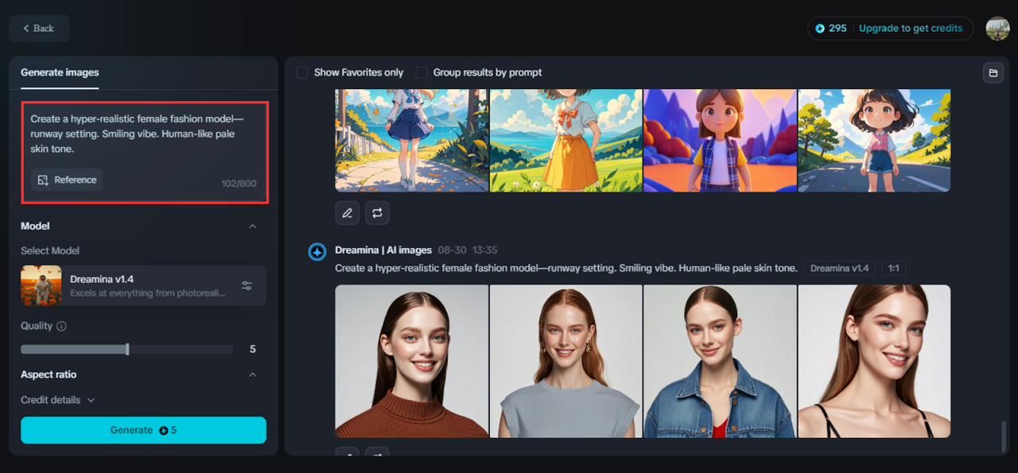Image resolution: width=1018 pixels, height=473 pixels.
Task: Open the cartoon girl in pink shirt image
Action: 874,140
